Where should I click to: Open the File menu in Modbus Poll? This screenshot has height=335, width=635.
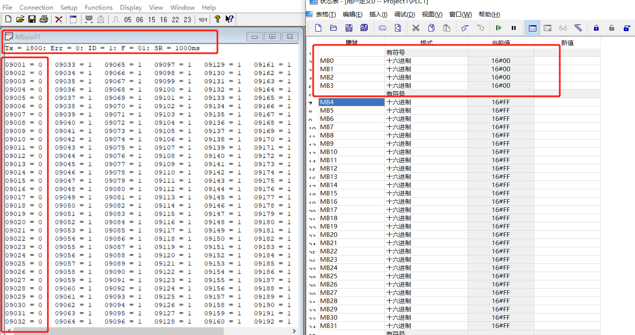click(x=7, y=7)
